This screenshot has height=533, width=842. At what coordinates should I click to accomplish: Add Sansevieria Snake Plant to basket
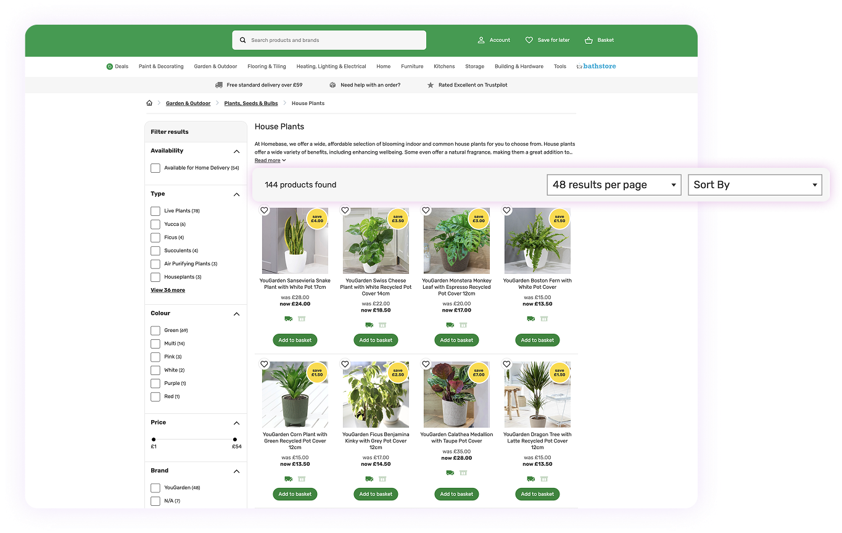click(x=295, y=340)
